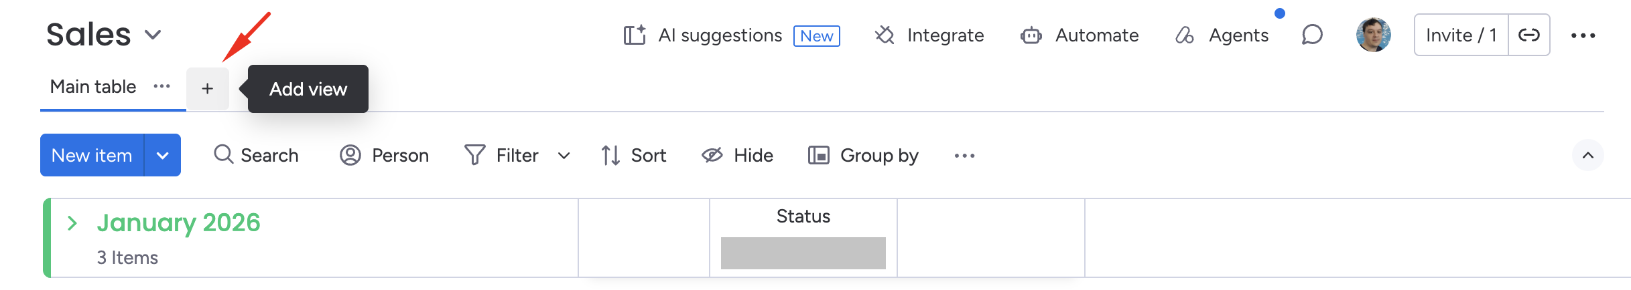
Task: Open the Search field in toolbar
Action: pyautogui.click(x=256, y=155)
